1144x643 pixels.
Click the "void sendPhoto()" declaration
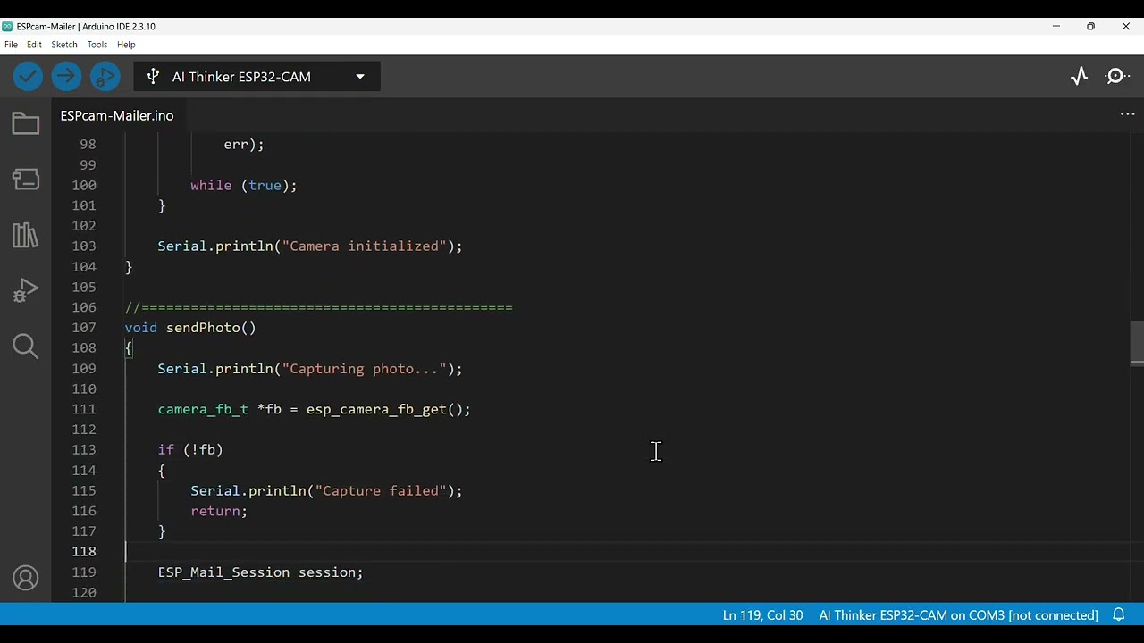pyautogui.click(x=190, y=328)
